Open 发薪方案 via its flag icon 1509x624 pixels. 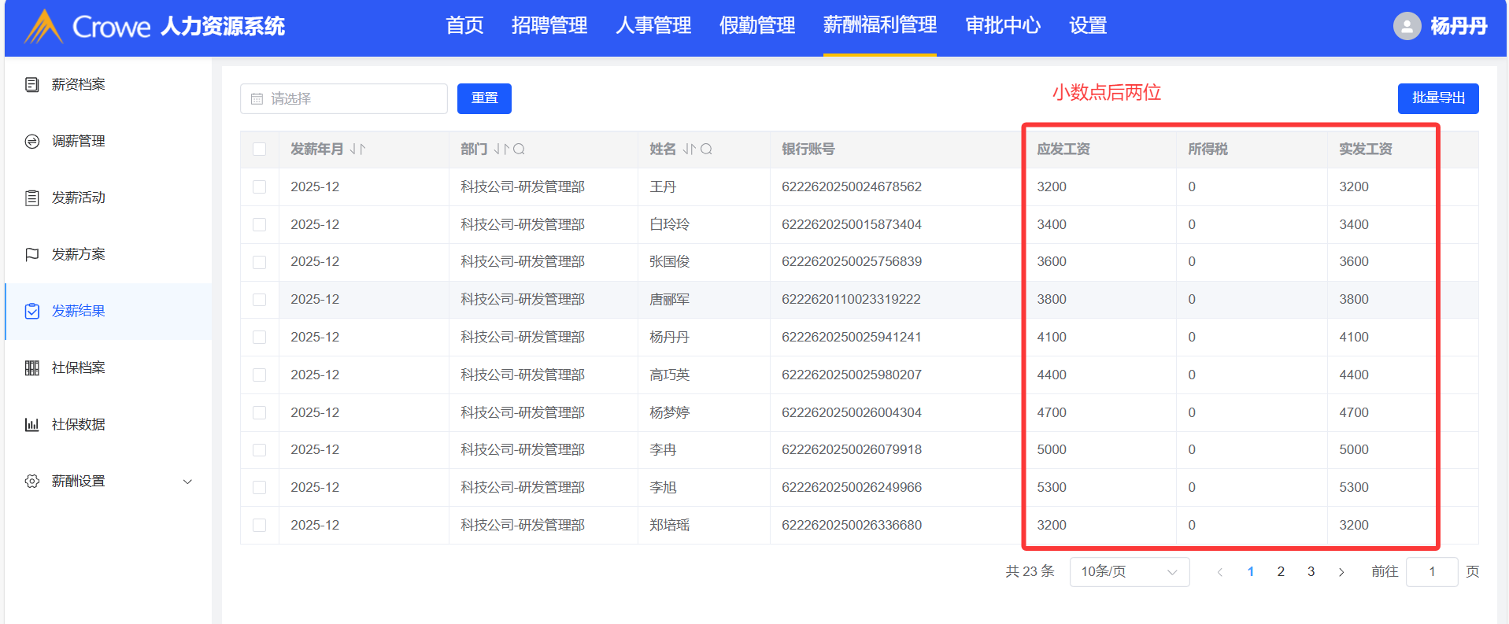click(x=32, y=254)
